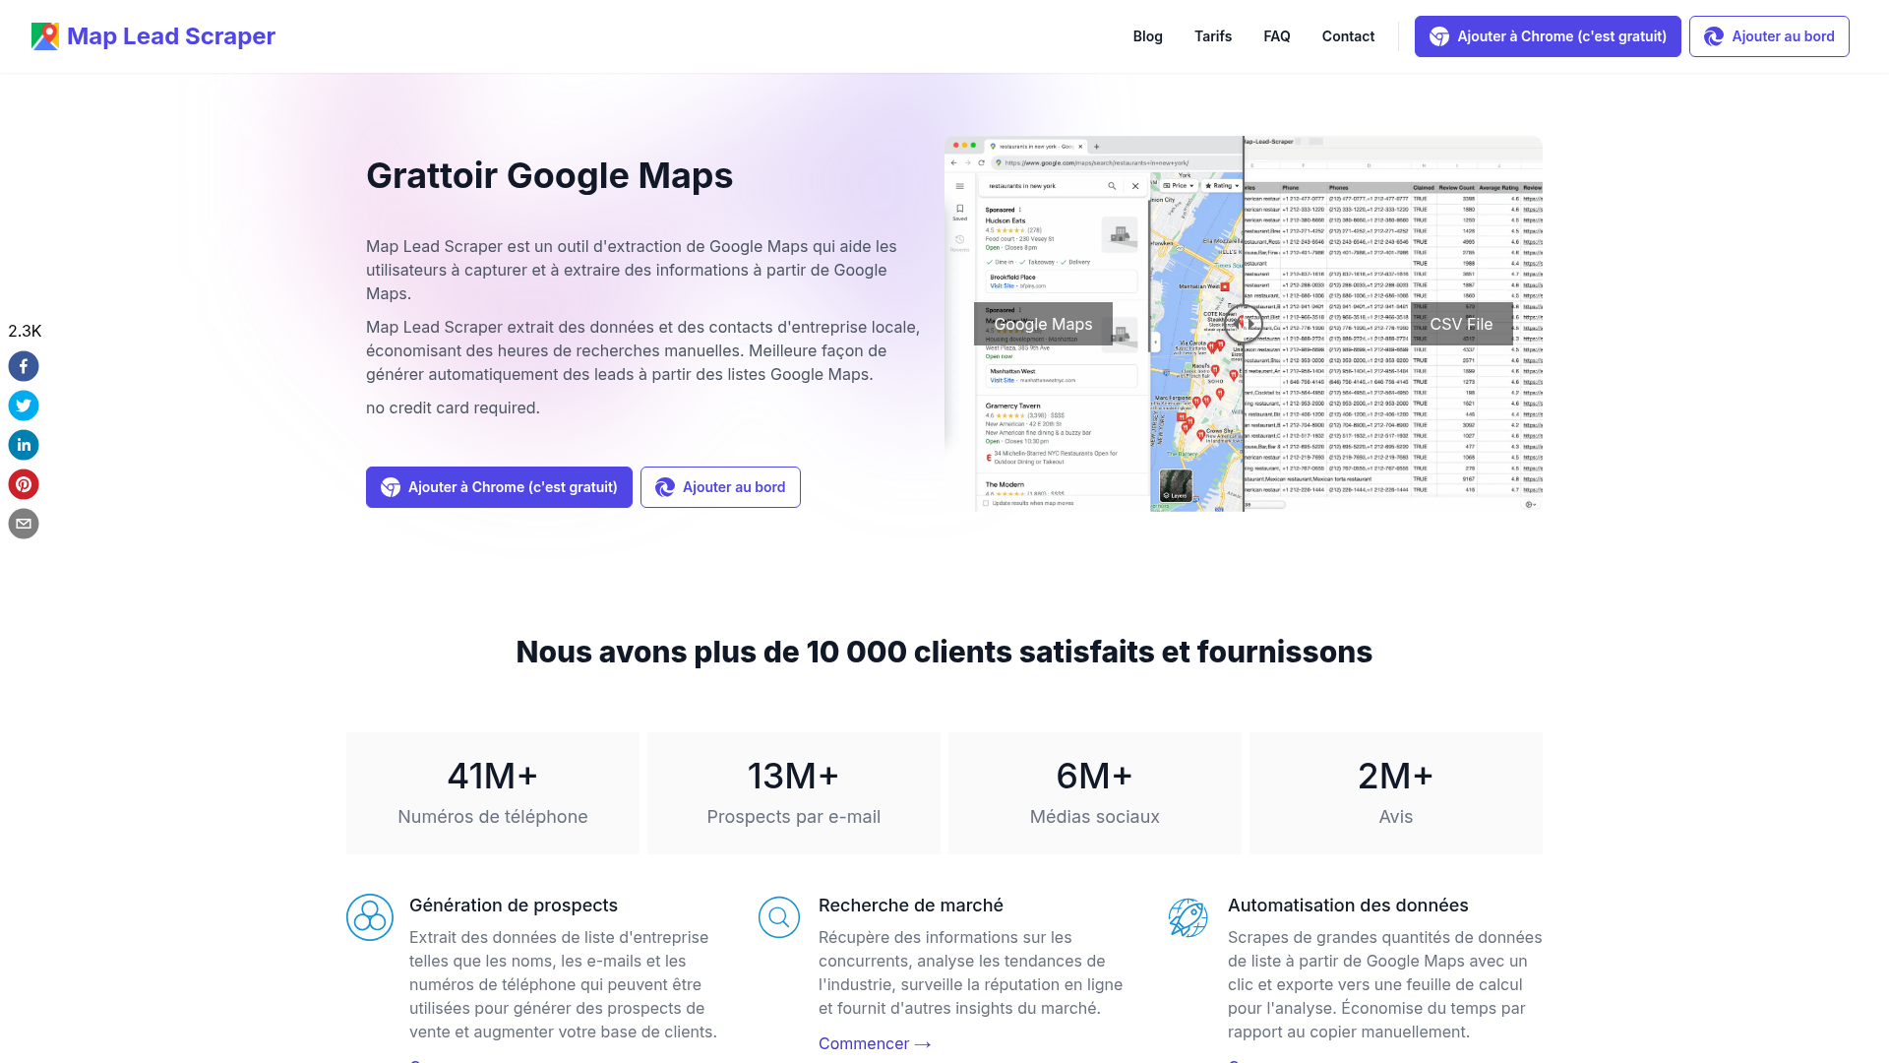
Task: Click the Grattoir Google Maps heading
Action: 549,176
